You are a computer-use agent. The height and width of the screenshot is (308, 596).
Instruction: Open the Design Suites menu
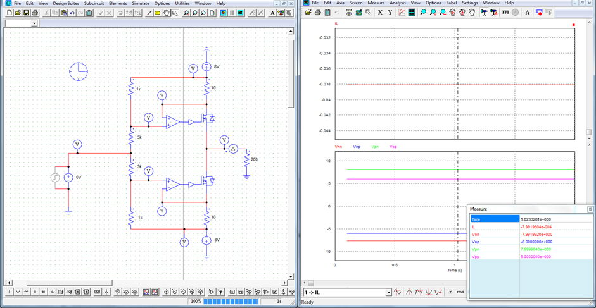[x=66, y=3]
